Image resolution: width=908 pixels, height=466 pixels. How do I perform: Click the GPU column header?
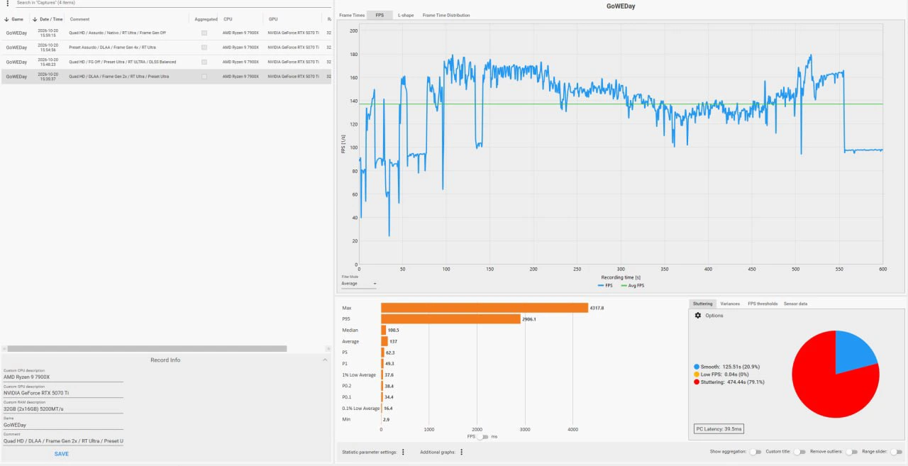click(273, 19)
